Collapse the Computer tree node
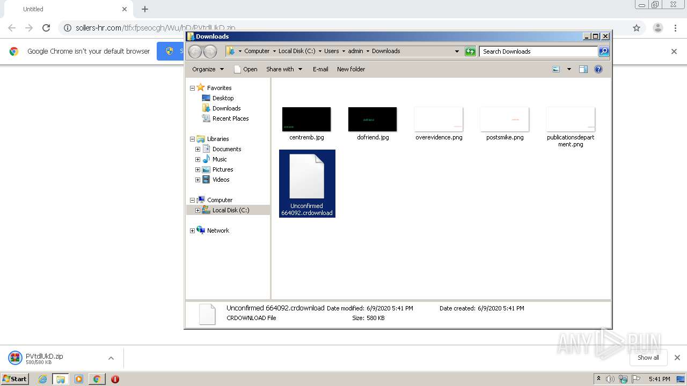This screenshot has width=687, height=386. (x=192, y=200)
